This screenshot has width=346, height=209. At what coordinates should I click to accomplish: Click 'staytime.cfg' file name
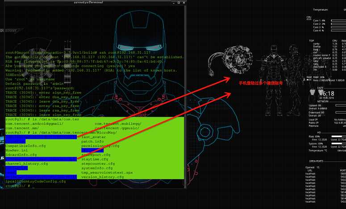(x=95, y=159)
